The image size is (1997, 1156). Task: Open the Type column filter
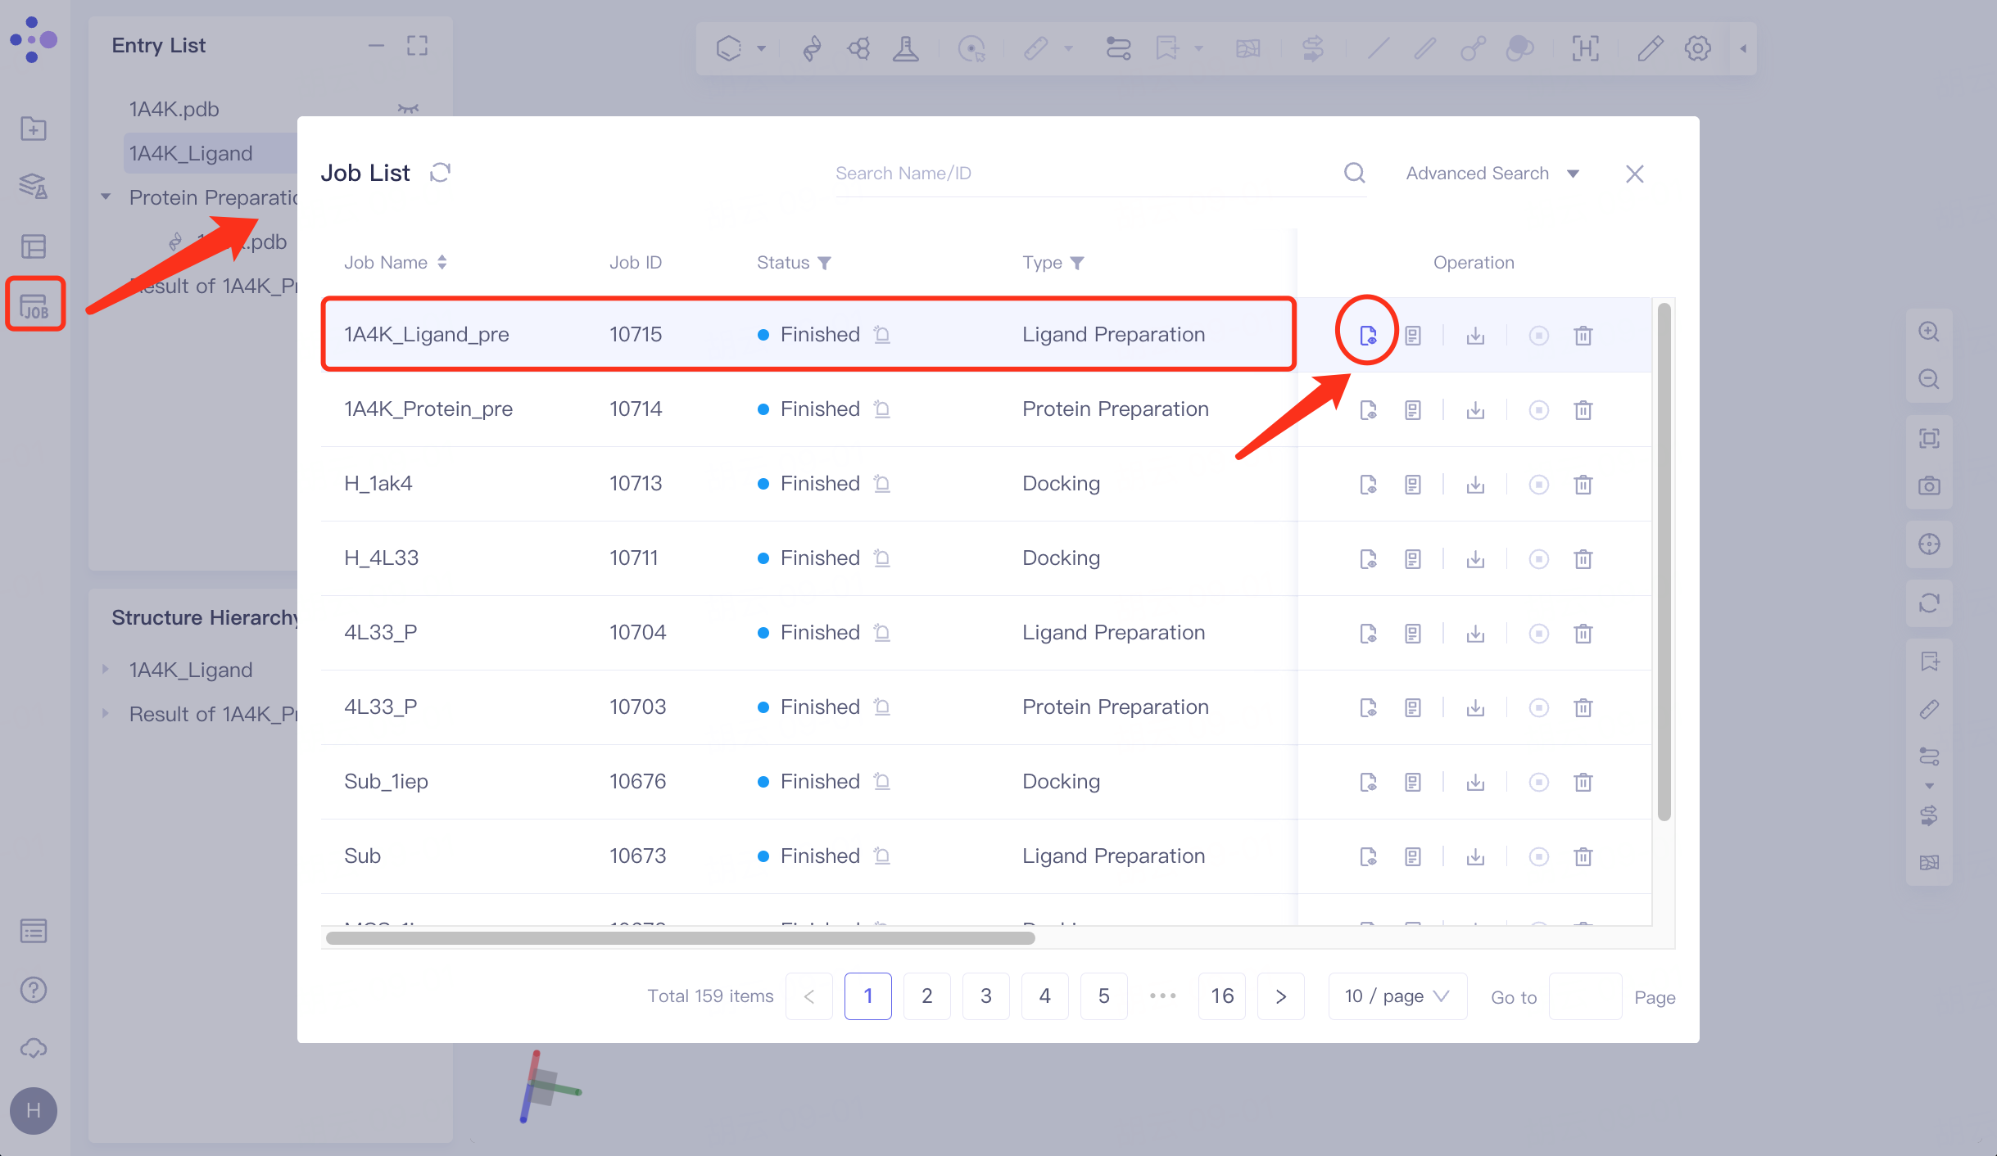point(1077,263)
